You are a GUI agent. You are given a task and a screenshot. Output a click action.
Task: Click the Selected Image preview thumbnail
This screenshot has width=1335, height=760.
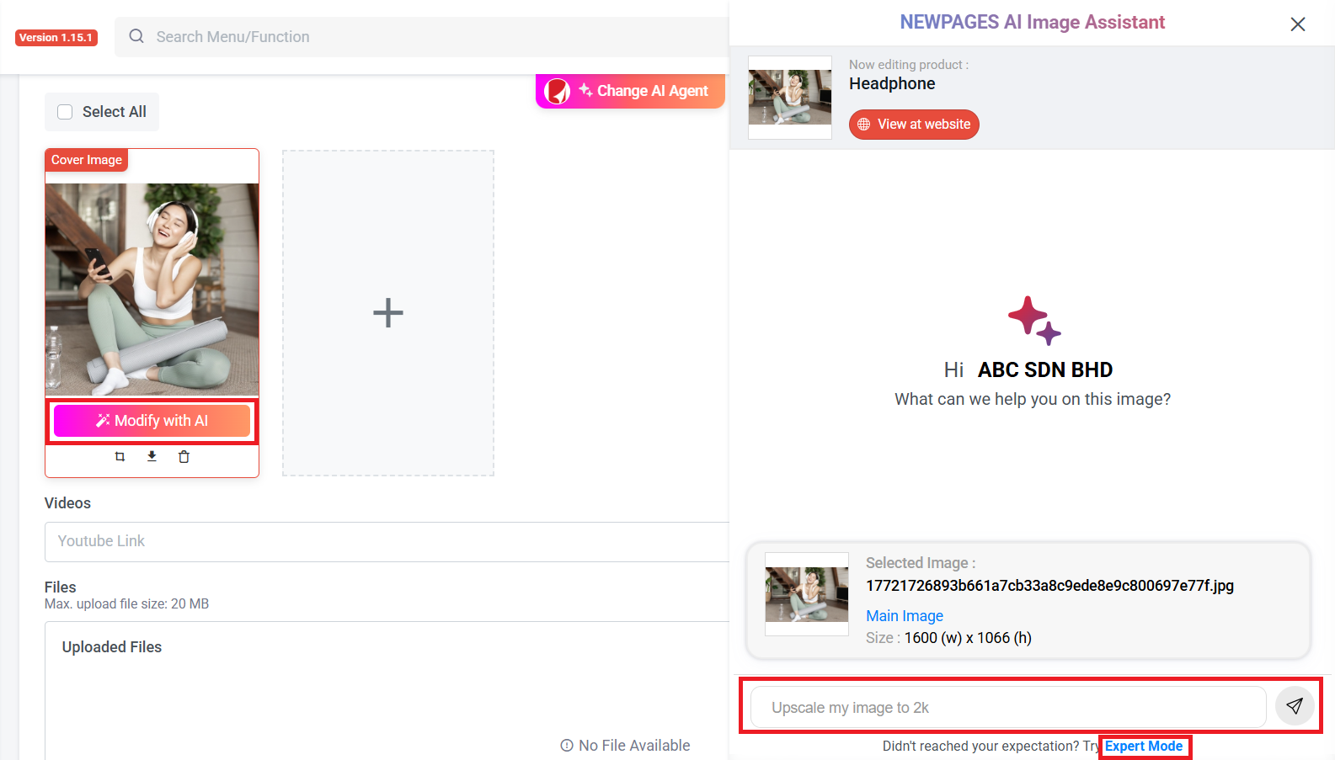click(x=806, y=594)
